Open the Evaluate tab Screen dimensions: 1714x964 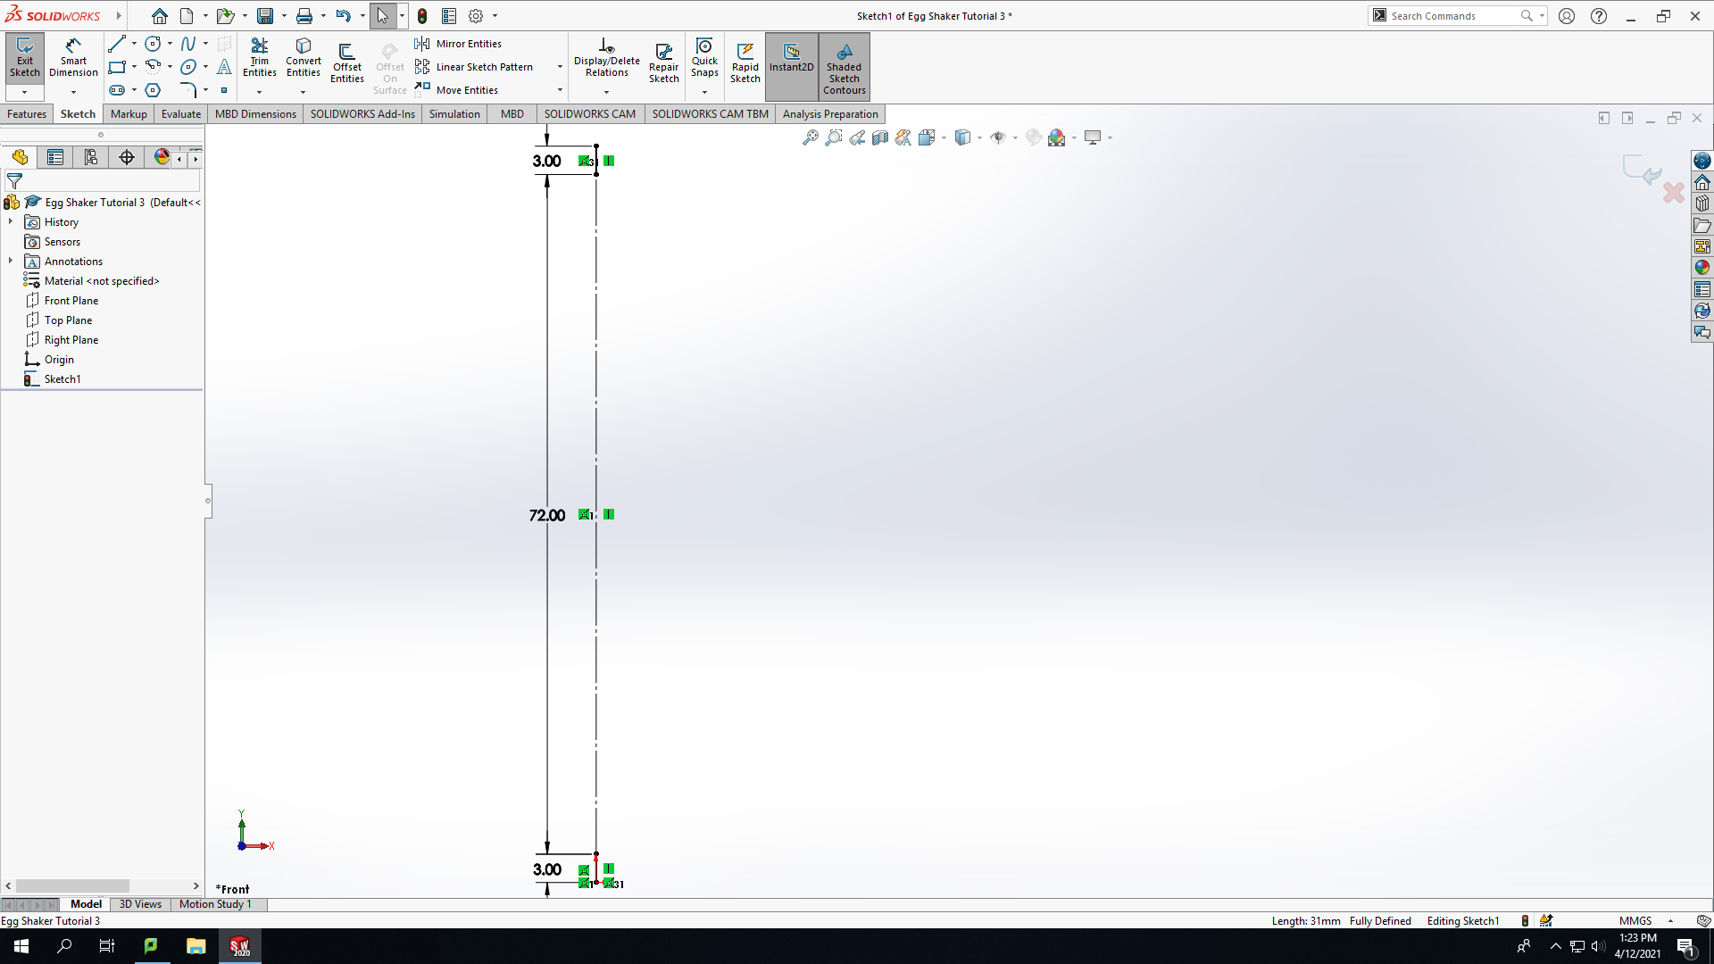181,114
